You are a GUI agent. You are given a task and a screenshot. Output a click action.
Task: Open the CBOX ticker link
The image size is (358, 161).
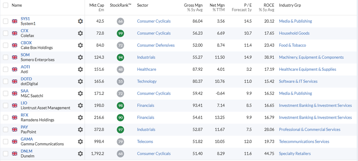point(26,43)
